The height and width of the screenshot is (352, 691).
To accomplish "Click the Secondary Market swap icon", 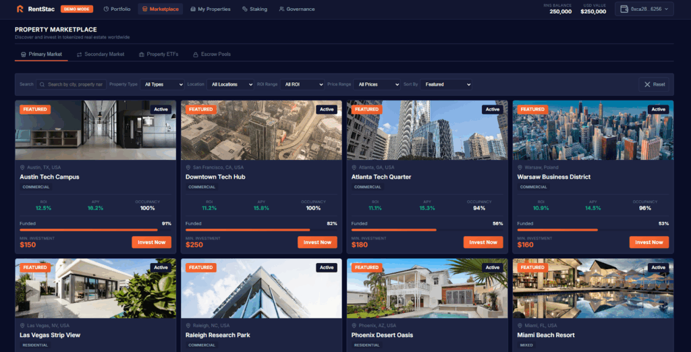I will (80, 54).
